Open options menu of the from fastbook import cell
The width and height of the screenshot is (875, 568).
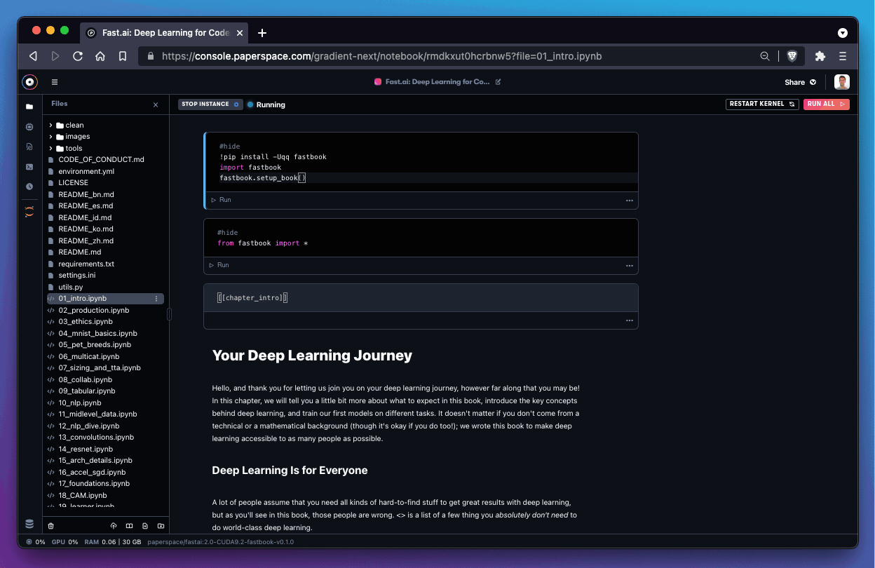click(x=629, y=266)
